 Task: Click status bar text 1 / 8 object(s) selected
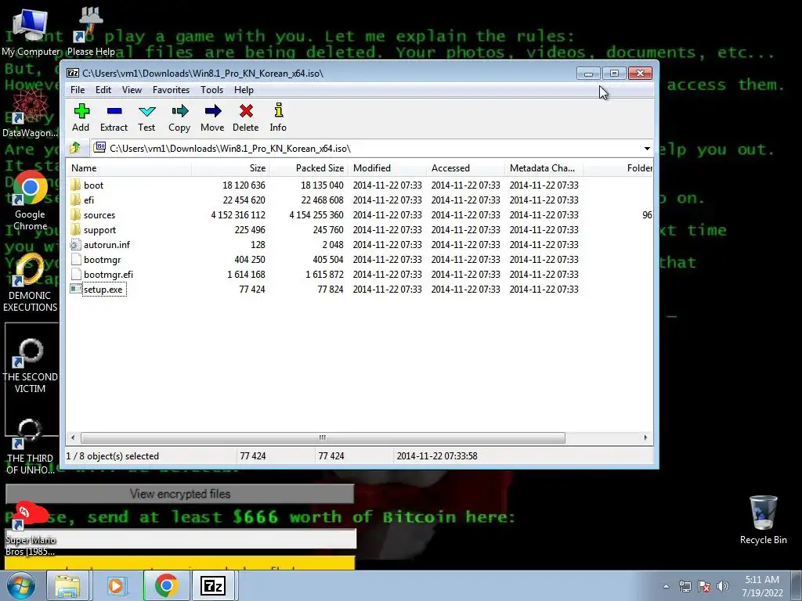coord(113,456)
